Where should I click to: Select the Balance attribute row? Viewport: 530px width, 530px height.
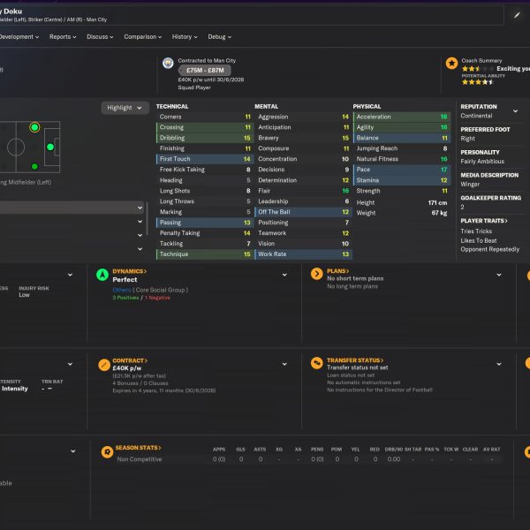coord(402,138)
